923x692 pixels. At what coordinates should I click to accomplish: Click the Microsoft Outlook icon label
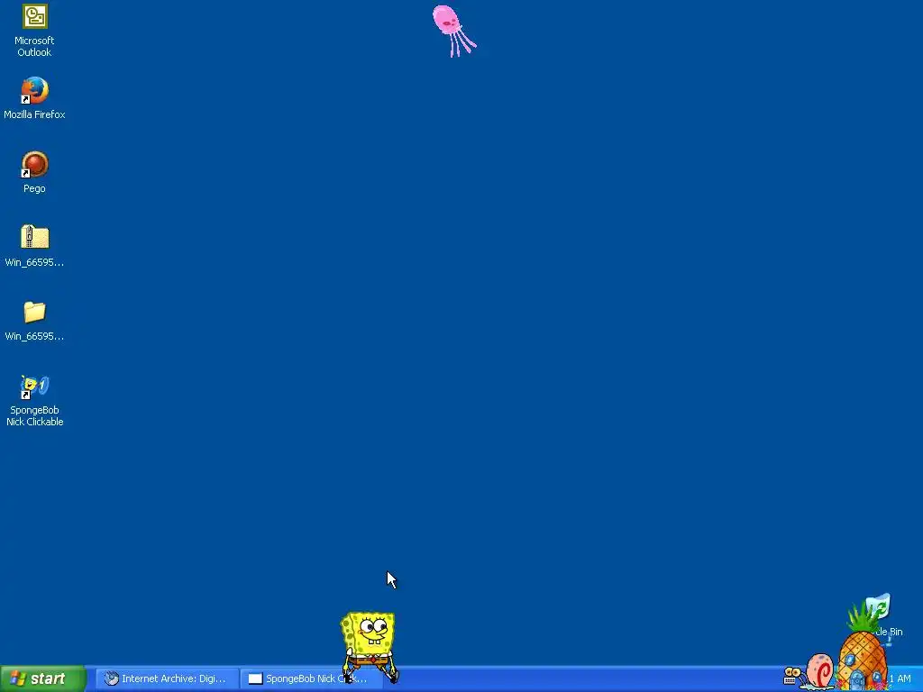[35, 47]
